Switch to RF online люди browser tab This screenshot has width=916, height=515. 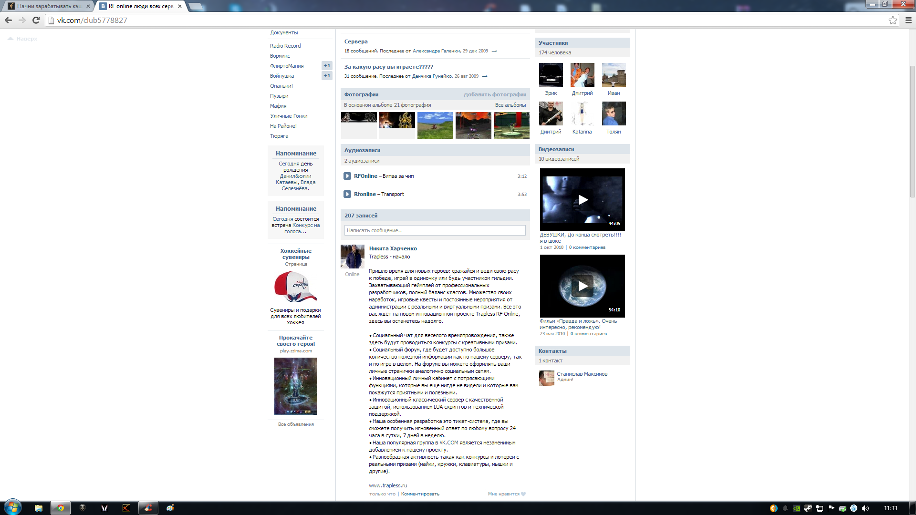coord(140,6)
